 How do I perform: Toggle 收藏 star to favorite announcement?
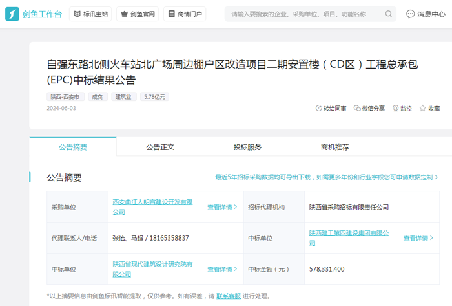[x=423, y=109]
